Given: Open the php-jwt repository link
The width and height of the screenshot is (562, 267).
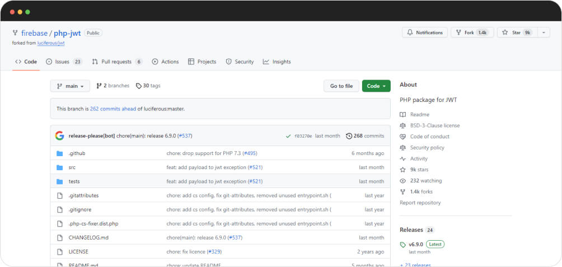Looking at the screenshot, I should click(x=67, y=33).
